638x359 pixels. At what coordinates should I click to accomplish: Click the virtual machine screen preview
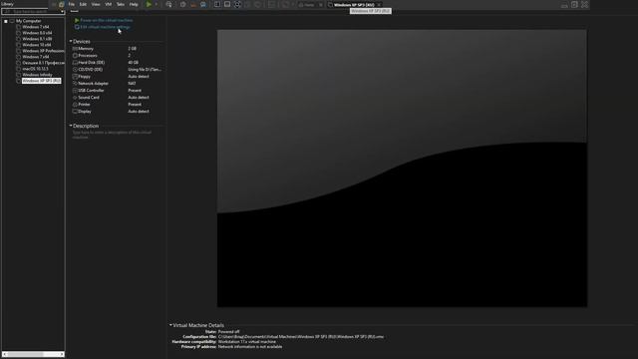click(402, 169)
